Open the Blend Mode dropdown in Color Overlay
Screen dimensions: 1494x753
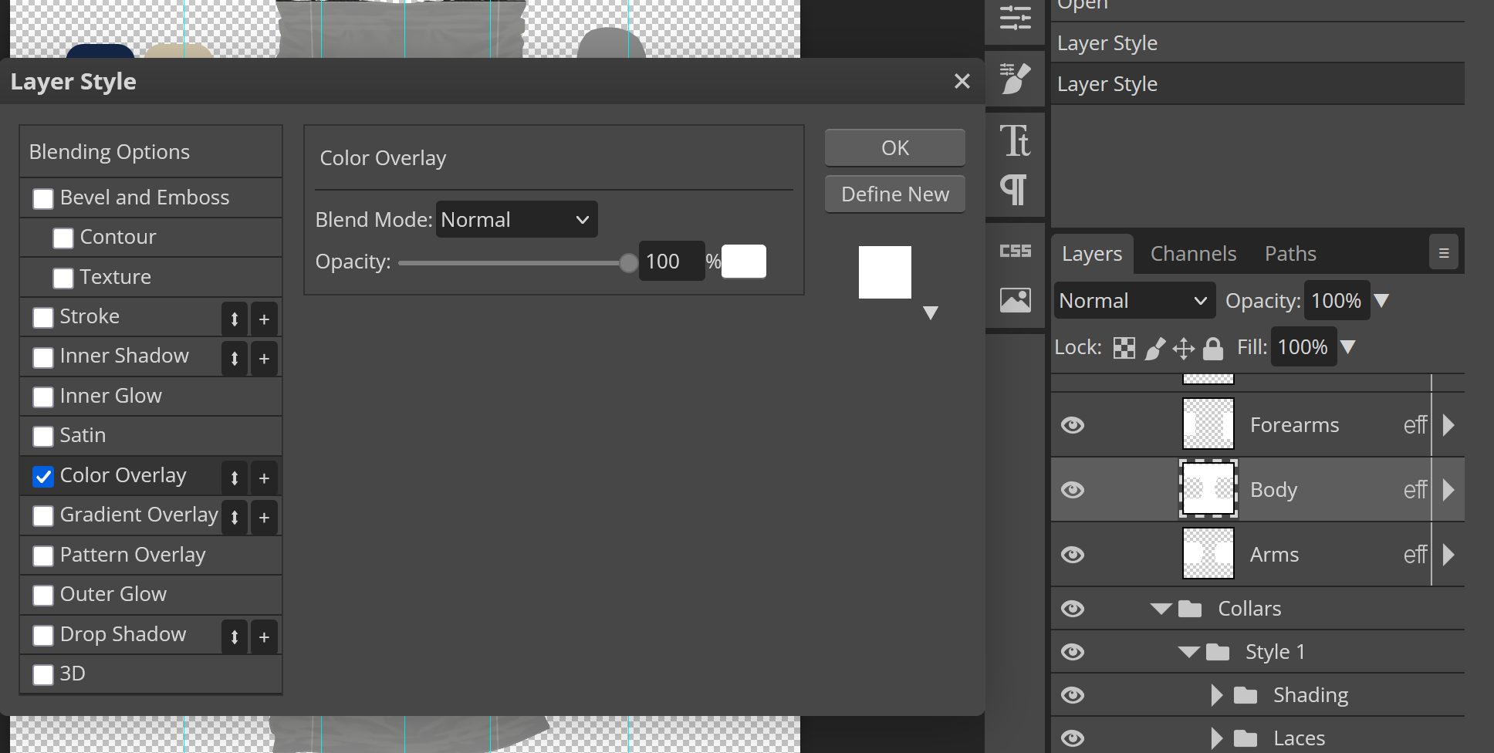point(516,220)
